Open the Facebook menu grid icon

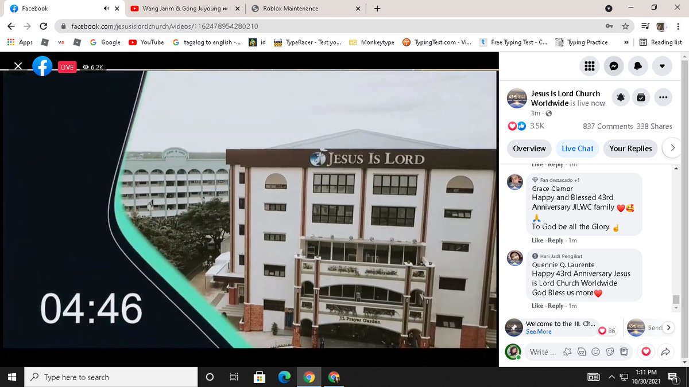pos(589,66)
